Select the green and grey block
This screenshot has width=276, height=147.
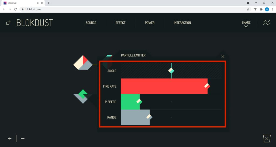pos(83,96)
